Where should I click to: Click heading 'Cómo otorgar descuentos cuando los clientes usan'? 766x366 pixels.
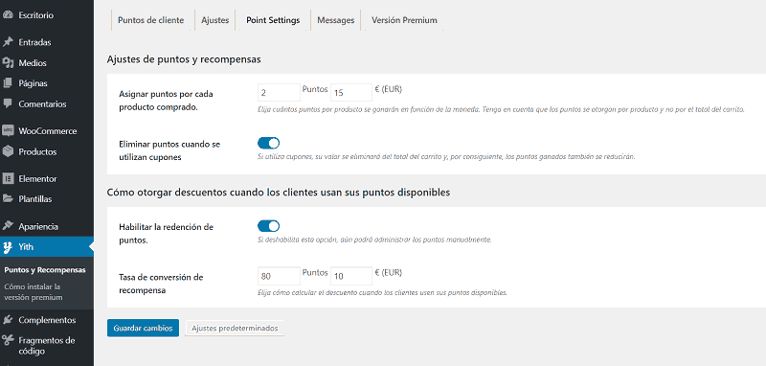279,193
